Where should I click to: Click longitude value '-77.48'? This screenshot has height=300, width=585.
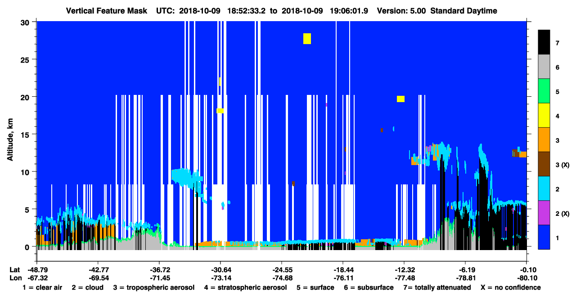click(x=404, y=278)
